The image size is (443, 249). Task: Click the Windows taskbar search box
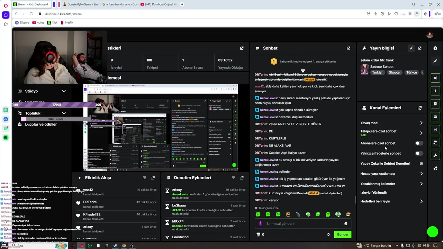pyautogui.click(x=38, y=246)
